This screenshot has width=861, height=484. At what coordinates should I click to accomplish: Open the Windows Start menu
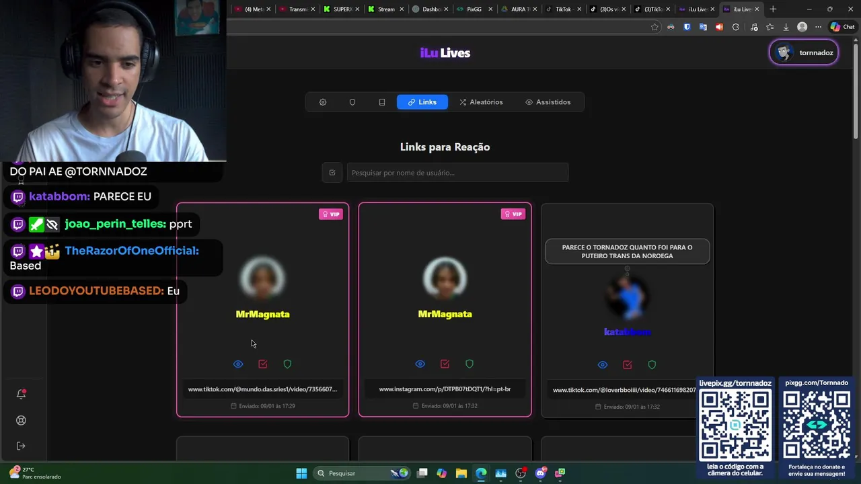pos(301,473)
